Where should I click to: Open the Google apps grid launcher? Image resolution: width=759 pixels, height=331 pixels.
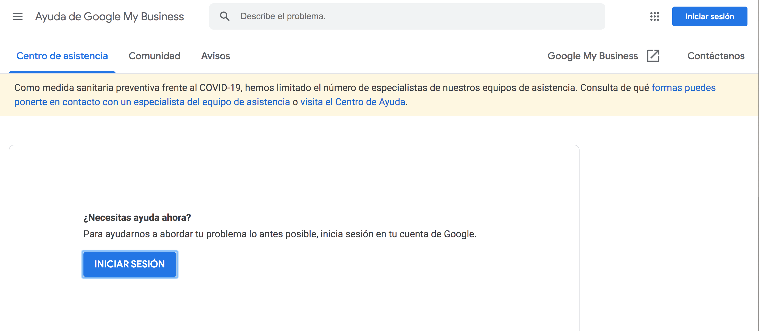[654, 16]
